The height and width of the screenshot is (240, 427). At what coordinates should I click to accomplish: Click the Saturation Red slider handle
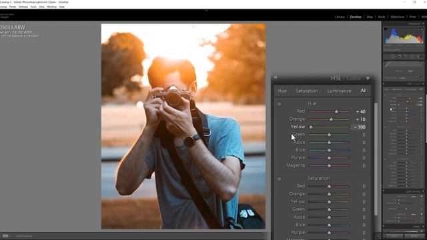329,187
